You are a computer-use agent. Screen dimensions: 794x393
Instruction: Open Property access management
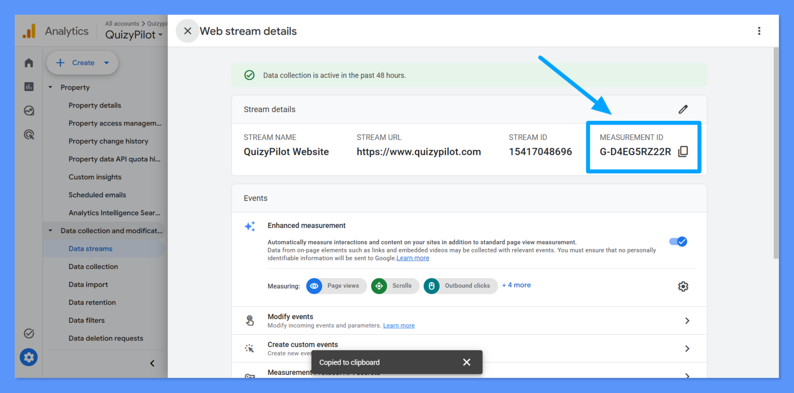115,123
